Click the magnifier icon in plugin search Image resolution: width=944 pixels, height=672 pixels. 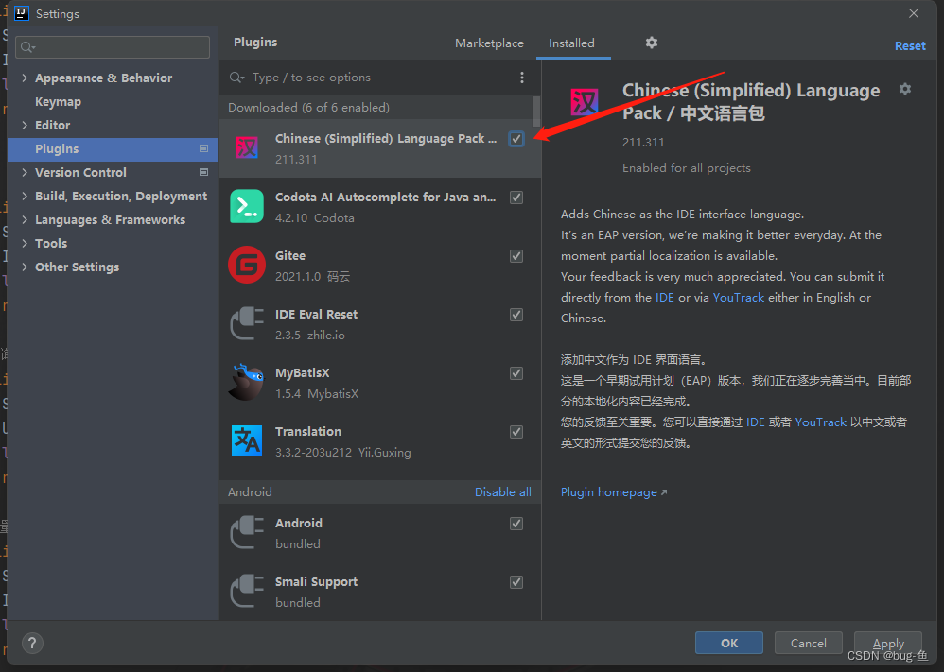236,78
